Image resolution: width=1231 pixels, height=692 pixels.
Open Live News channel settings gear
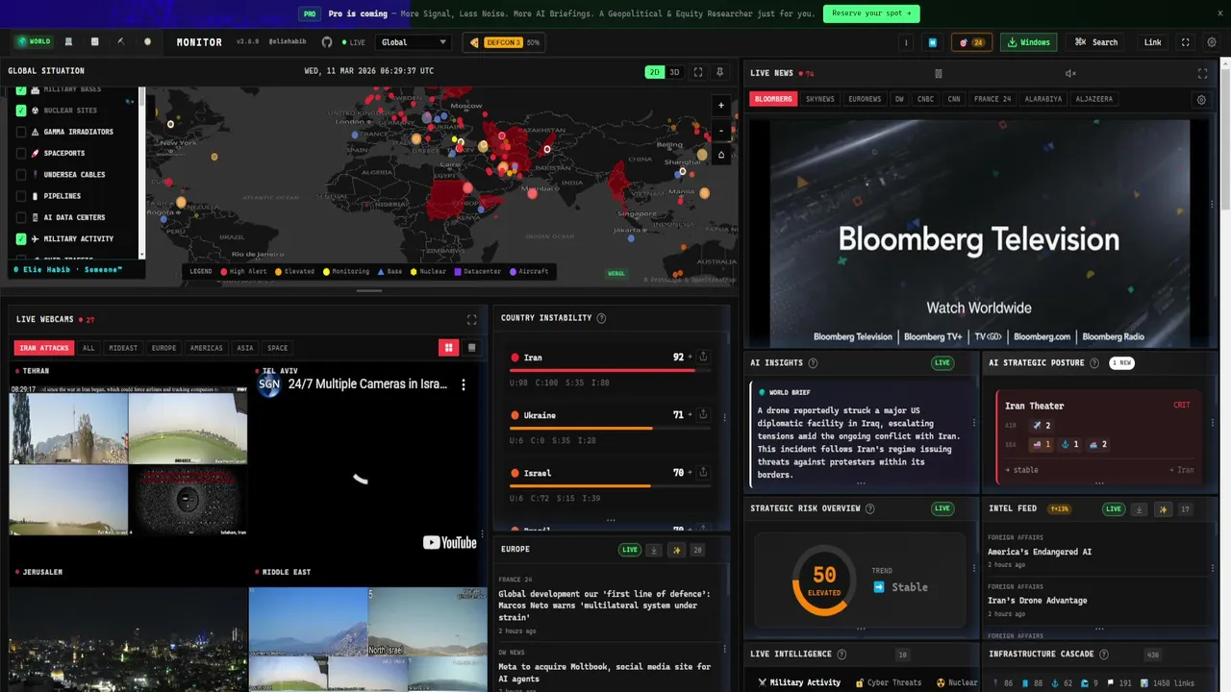(x=1201, y=99)
